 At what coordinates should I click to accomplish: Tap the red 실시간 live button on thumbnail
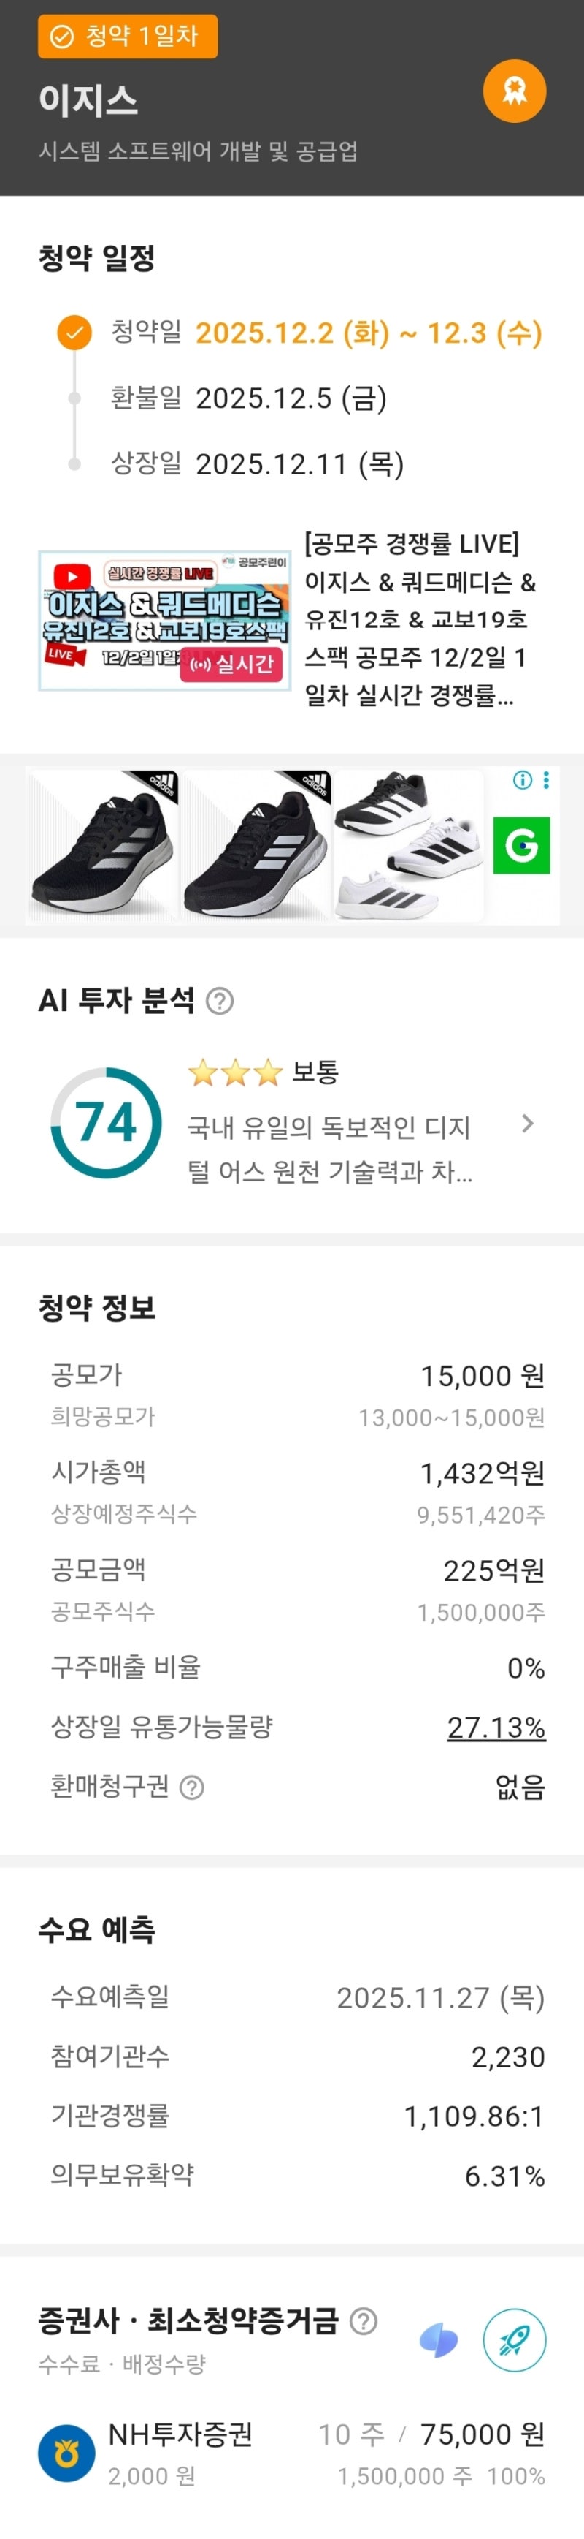click(231, 665)
